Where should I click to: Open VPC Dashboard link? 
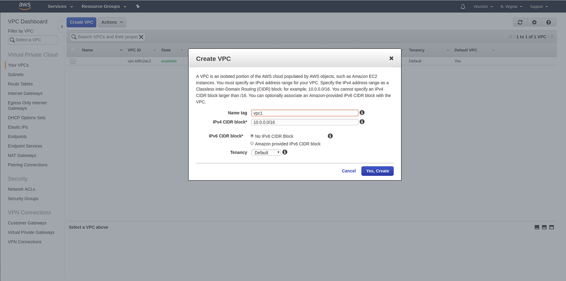click(x=28, y=22)
